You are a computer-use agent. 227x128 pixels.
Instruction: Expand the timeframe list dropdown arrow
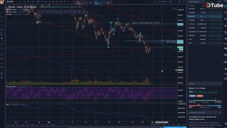click(71, 1)
